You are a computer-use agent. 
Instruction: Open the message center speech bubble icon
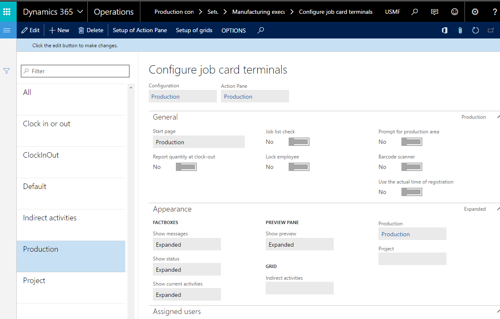[x=434, y=11]
